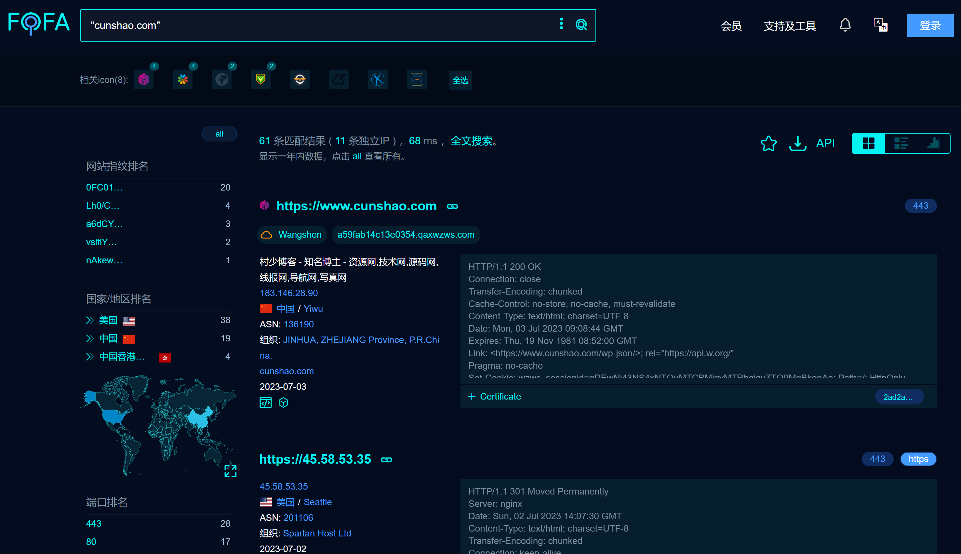Image resolution: width=961 pixels, height=554 pixels.
Task: Expand 美国 country region results
Action: 89,321
